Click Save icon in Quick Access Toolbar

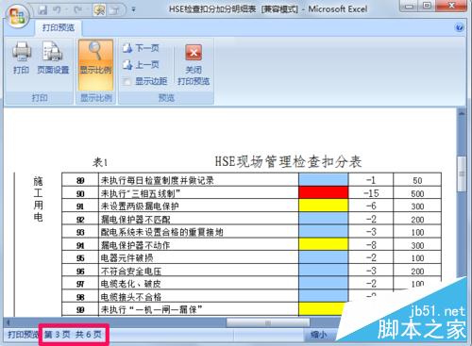point(42,10)
